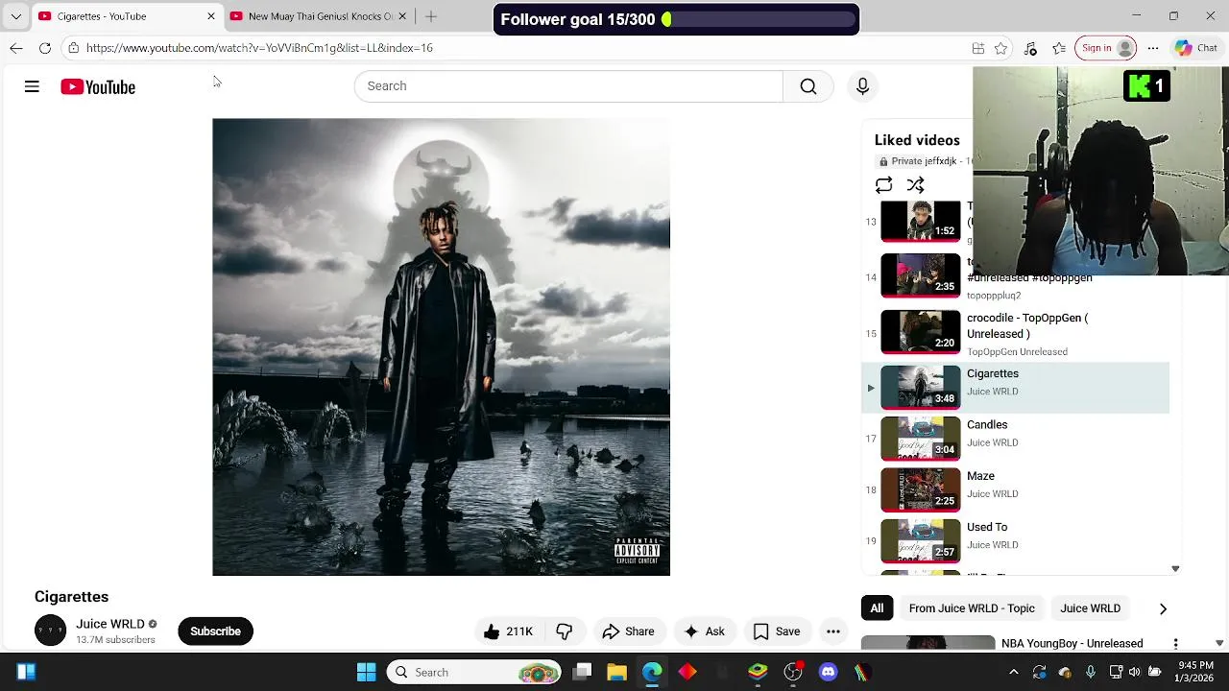Show hidden system tray icons
Image resolution: width=1229 pixels, height=691 pixels.
coord(1014,673)
